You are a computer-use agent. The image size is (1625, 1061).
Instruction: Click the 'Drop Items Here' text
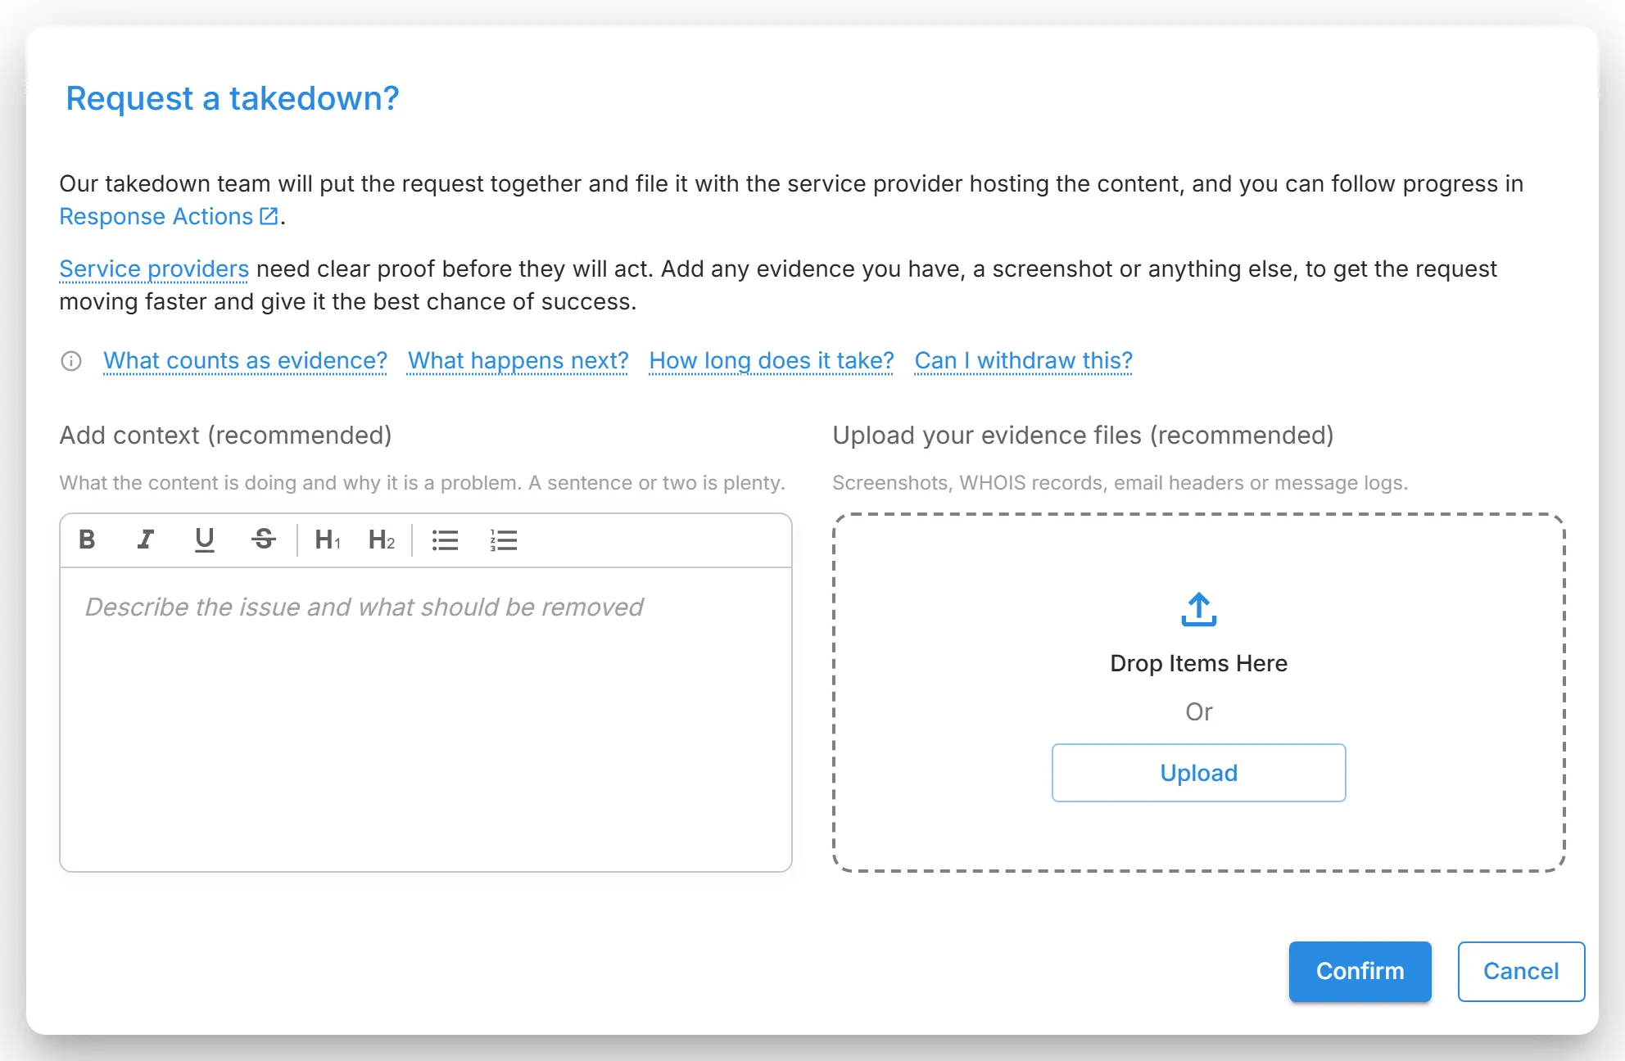[x=1198, y=663]
